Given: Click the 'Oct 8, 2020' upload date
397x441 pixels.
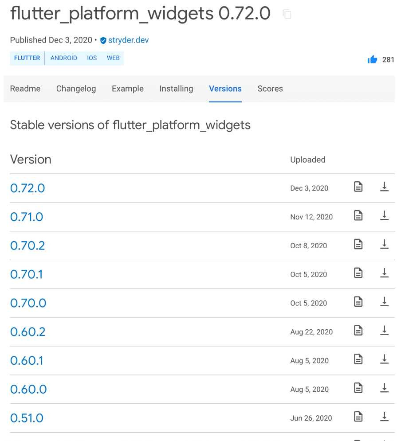Looking at the screenshot, I should click(x=309, y=246).
